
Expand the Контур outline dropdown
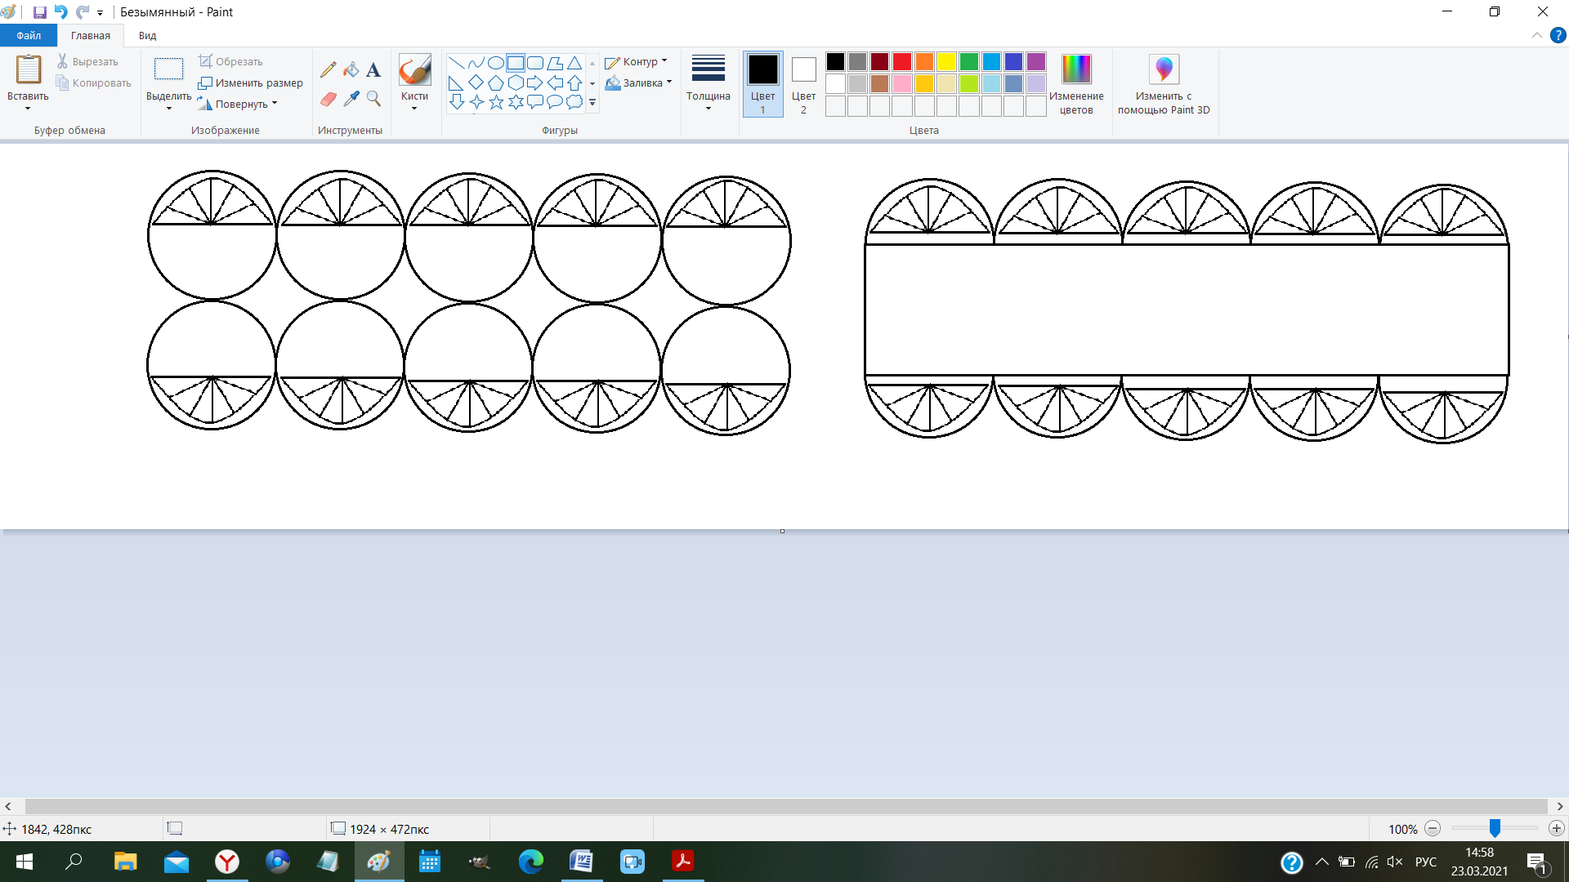(x=637, y=62)
